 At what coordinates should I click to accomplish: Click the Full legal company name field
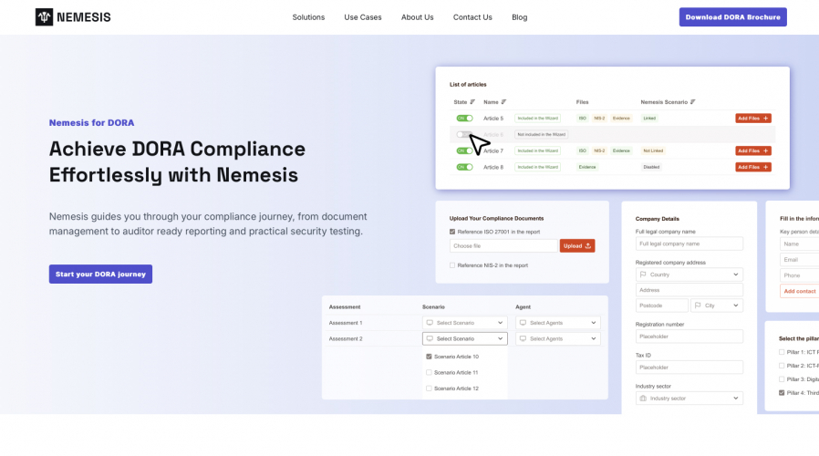pyautogui.click(x=689, y=244)
